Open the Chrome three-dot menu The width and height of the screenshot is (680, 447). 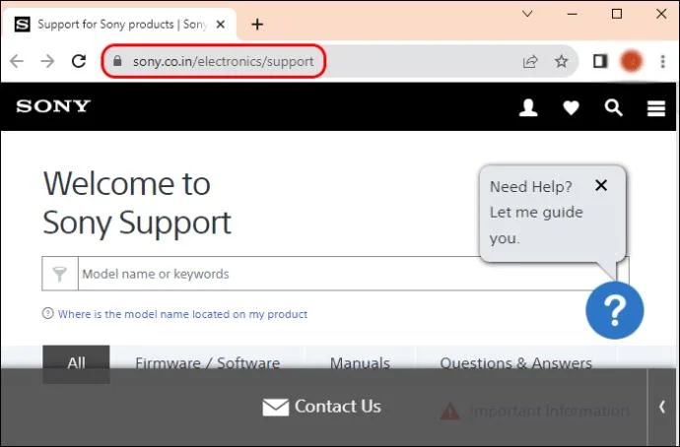click(662, 61)
